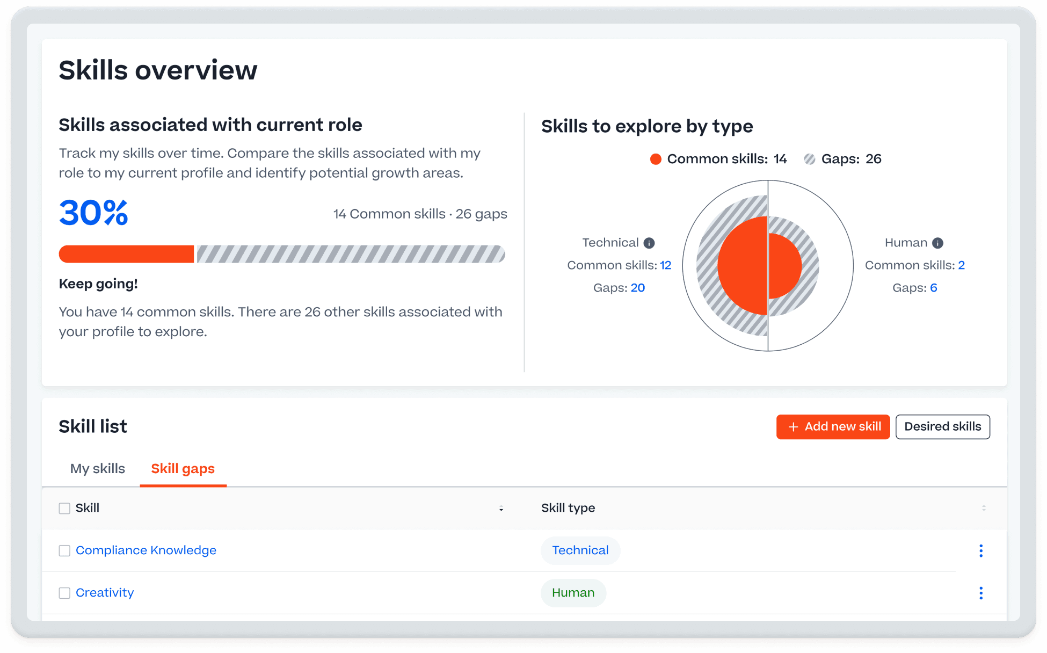1047x653 pixels.
Task: Switch to the Skill gaps tab
Action: tap(183, 469)
